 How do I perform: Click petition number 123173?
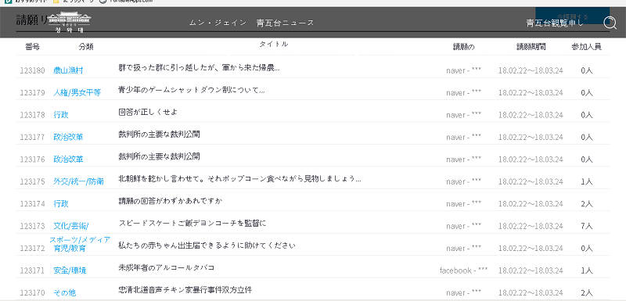coord(32,226)
